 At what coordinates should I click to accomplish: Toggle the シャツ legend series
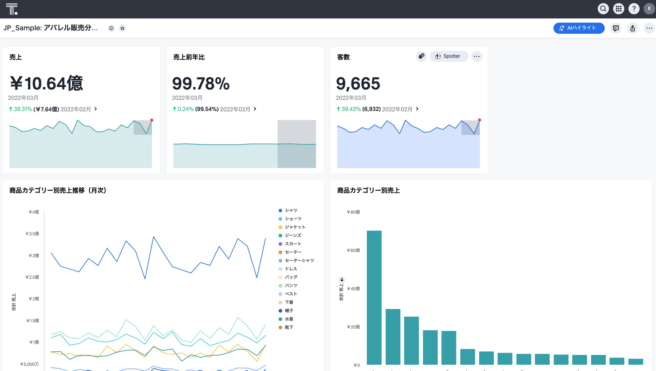pos(291,211)
